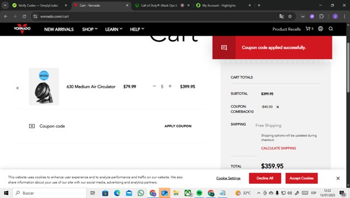
Task: Close the Cart - Vornado tab
Action: tap(127, 5)
